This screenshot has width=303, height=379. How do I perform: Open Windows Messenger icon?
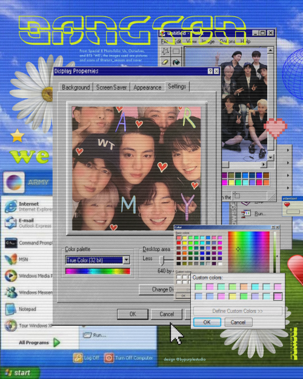(x=11, y=292)
